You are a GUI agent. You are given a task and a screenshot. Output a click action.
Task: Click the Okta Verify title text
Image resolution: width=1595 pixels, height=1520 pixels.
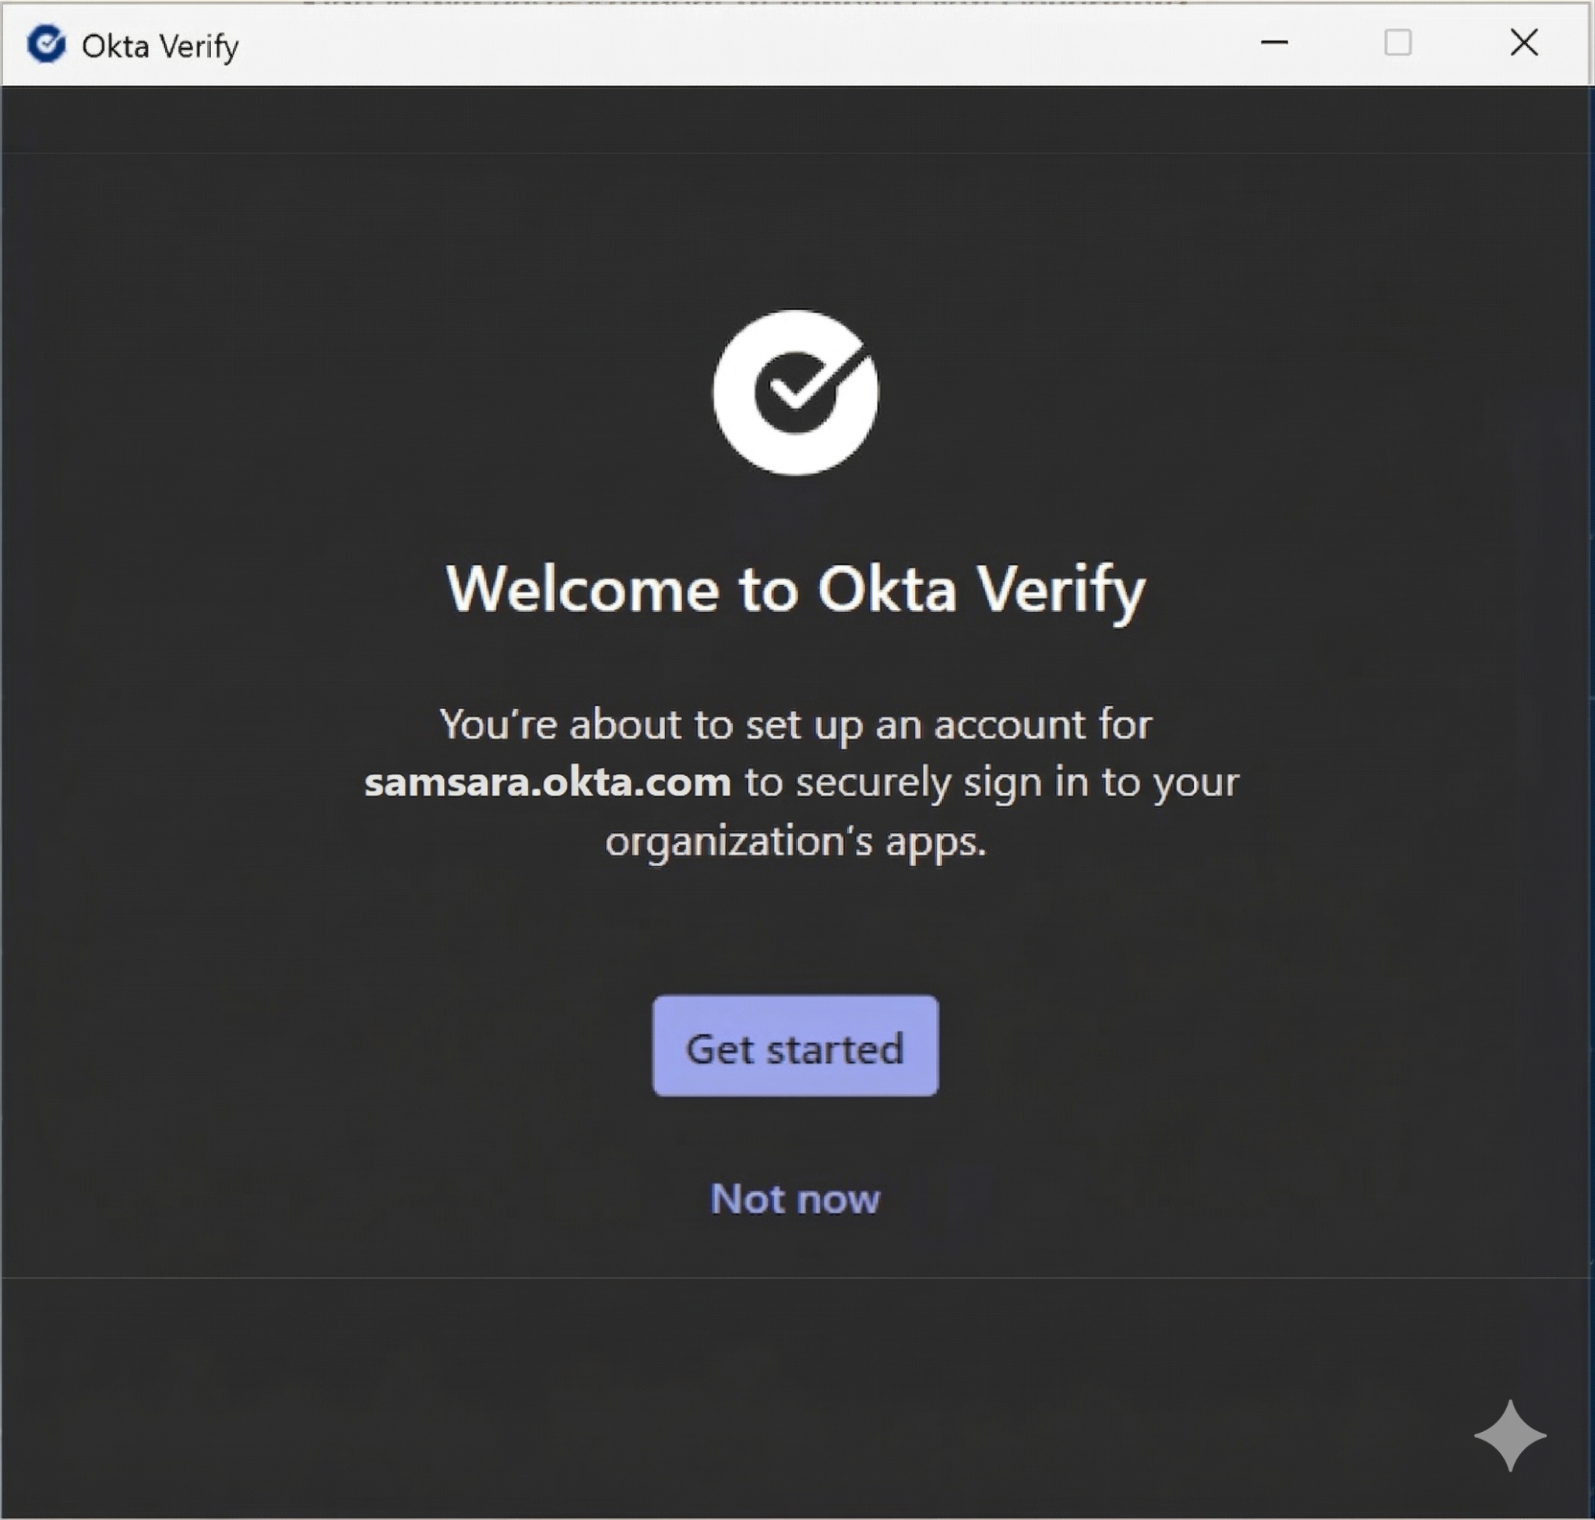pos(160,46)
